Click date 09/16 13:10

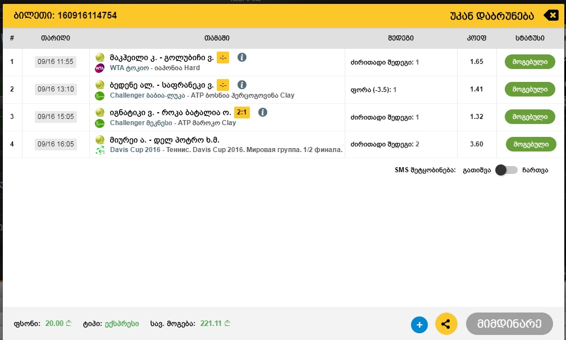56,89
